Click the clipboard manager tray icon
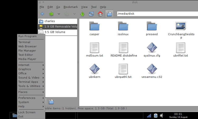Viewport: 198px width, 119px height. point(155,116)
